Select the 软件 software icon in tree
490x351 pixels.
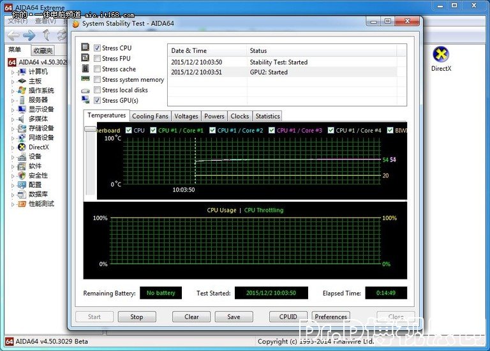point(22,167)
